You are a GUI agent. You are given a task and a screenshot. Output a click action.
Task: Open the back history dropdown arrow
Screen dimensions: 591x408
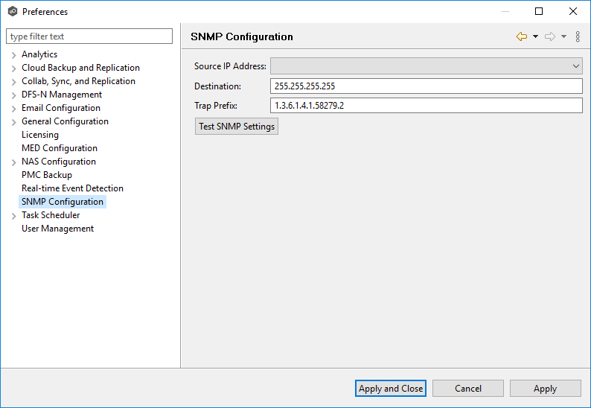coord(535,36)
